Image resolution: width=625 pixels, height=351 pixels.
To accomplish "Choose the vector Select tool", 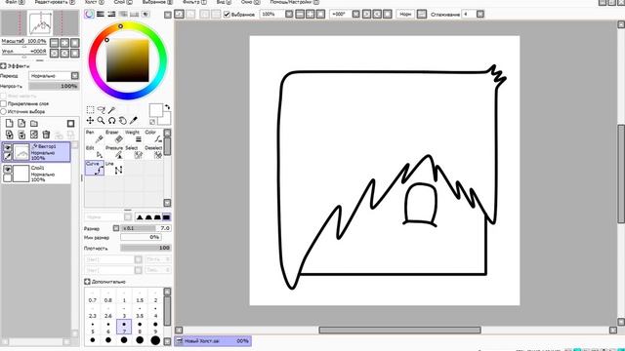I will (134, 152).
